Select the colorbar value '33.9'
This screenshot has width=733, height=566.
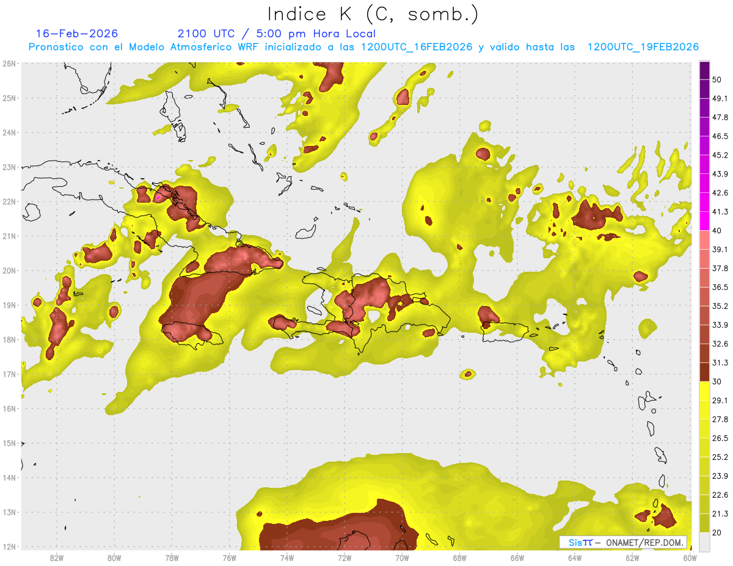click(x=721, y=325)
